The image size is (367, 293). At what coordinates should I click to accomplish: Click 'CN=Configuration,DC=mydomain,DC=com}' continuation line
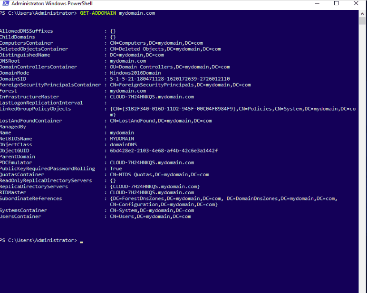coord(164,205)
